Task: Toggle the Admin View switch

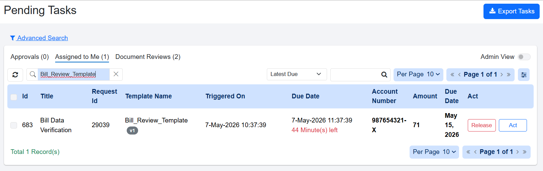Action: (x=524, y=57)
